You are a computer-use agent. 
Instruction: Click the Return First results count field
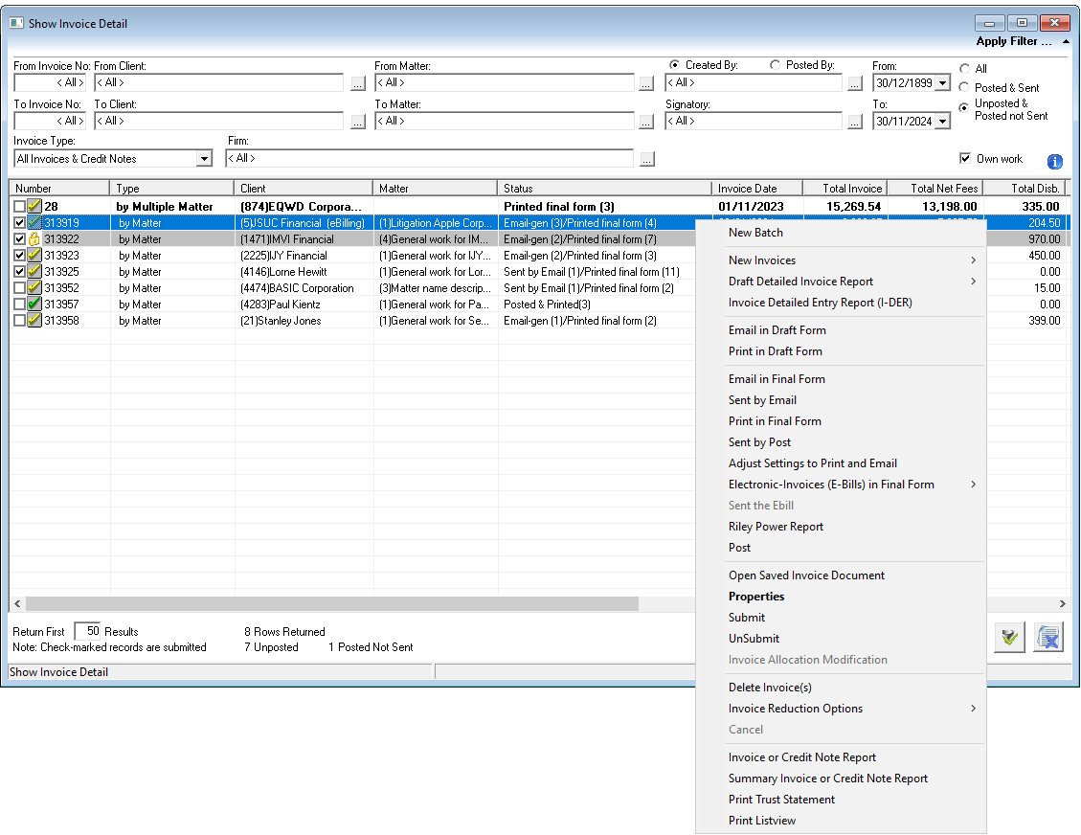88,631
